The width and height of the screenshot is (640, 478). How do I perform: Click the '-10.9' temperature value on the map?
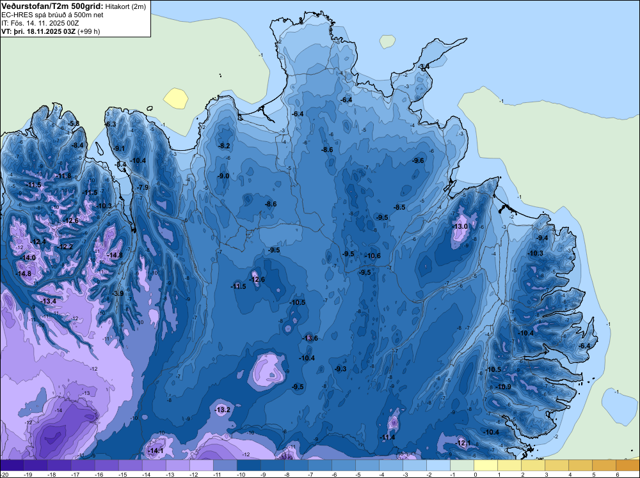click(x=503, y=387)
